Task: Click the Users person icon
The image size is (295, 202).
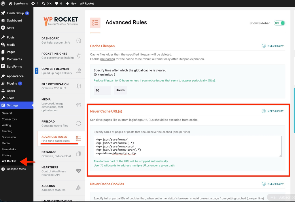Action: (x=3, y=91)
